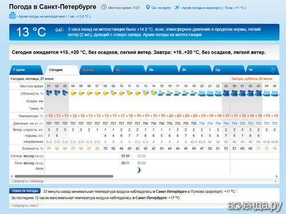Switch to the Завтра tab

(88, 70)
